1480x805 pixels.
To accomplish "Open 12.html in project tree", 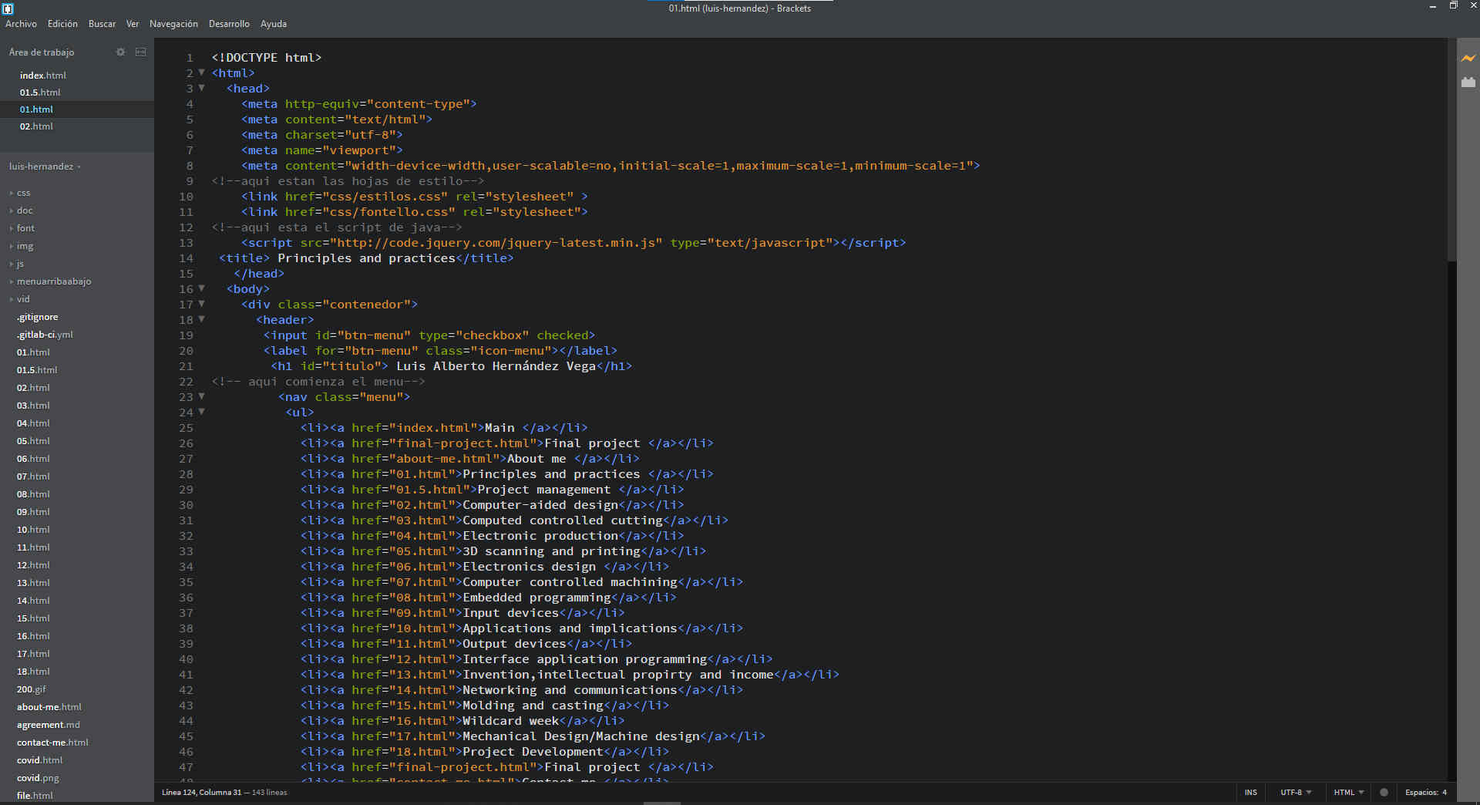I will [x=33, y=565].
